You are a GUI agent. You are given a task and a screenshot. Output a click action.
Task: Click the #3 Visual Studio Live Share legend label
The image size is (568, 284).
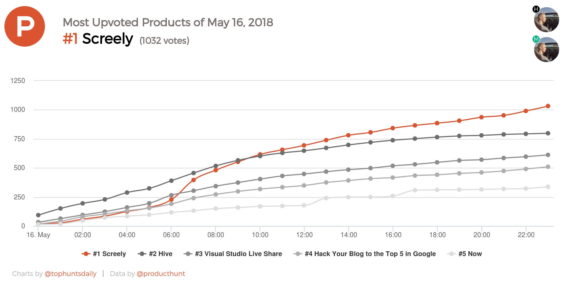click(x=239, y=254)
